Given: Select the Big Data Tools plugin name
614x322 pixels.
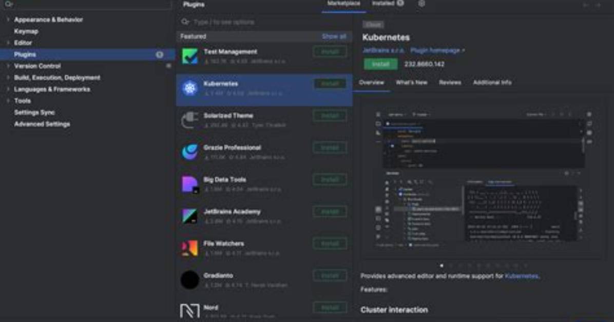Looking at the screenshot, I should pos(225,180).
